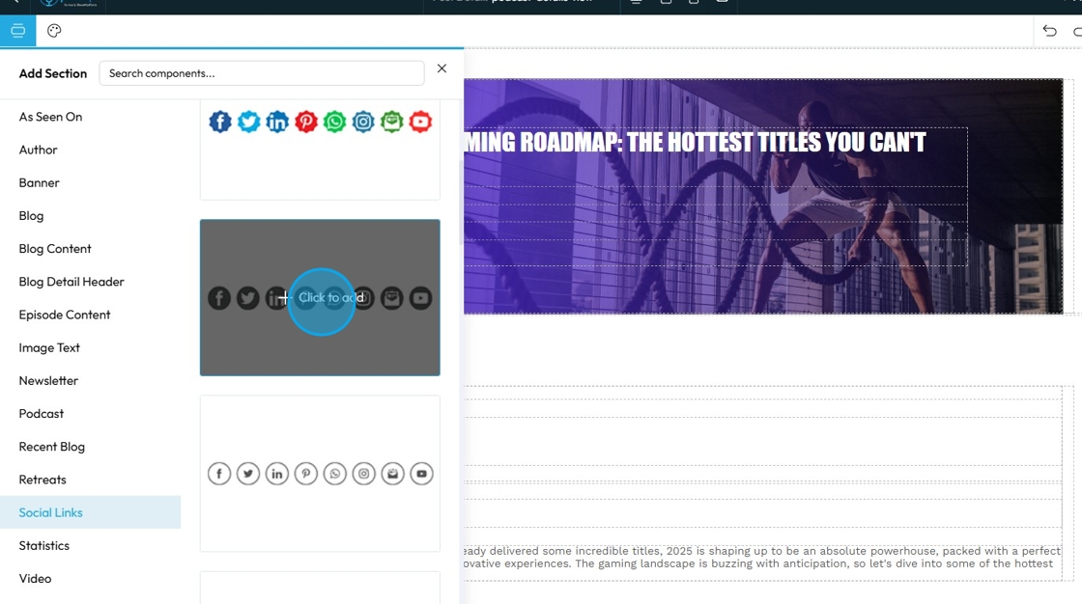Click the dark YouTube icon in hovered design

(421, 298)
